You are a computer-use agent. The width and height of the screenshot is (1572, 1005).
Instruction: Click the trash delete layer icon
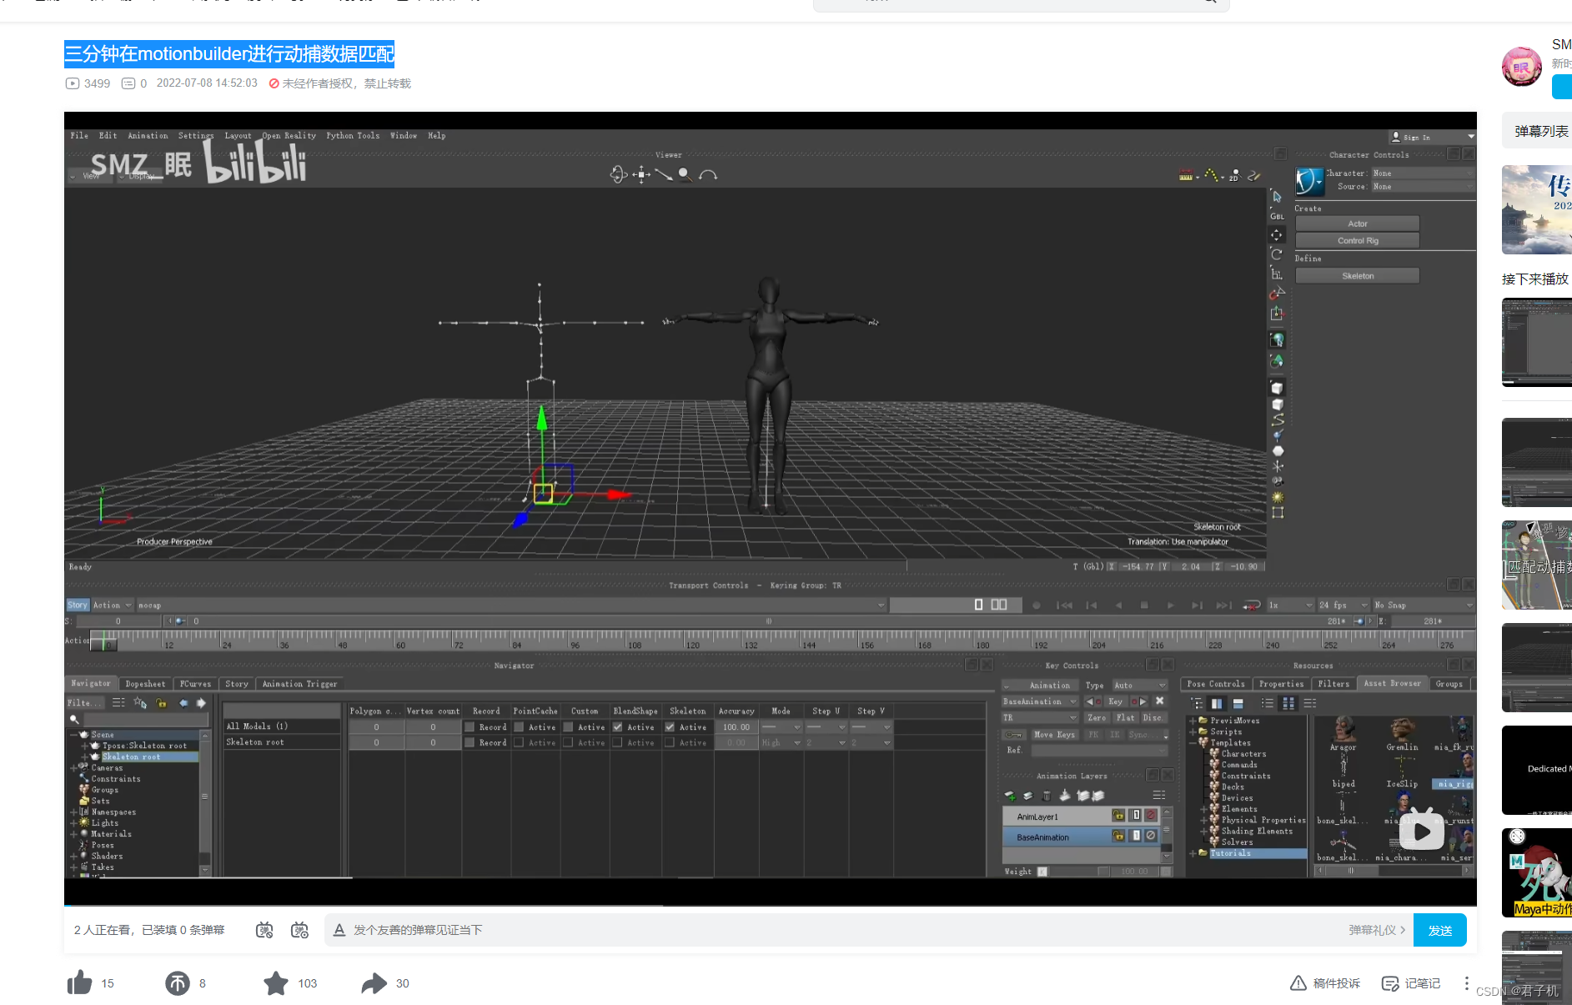coord(1047,796)
